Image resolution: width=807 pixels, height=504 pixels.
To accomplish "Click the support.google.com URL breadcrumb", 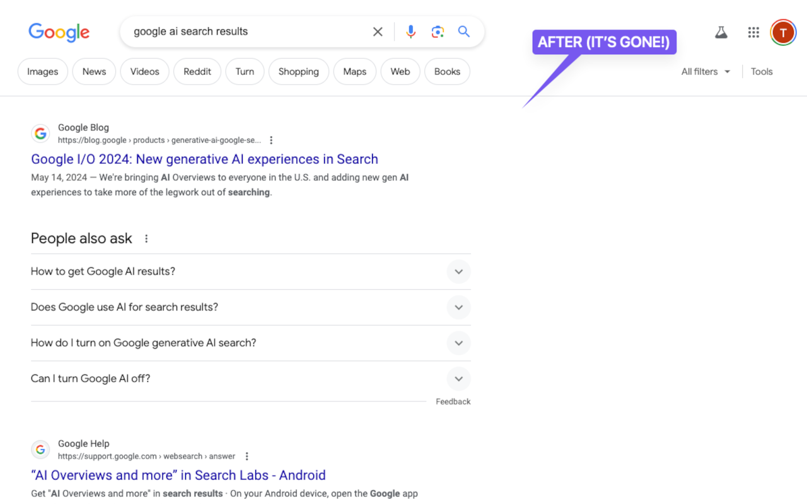I will [146, 456].
